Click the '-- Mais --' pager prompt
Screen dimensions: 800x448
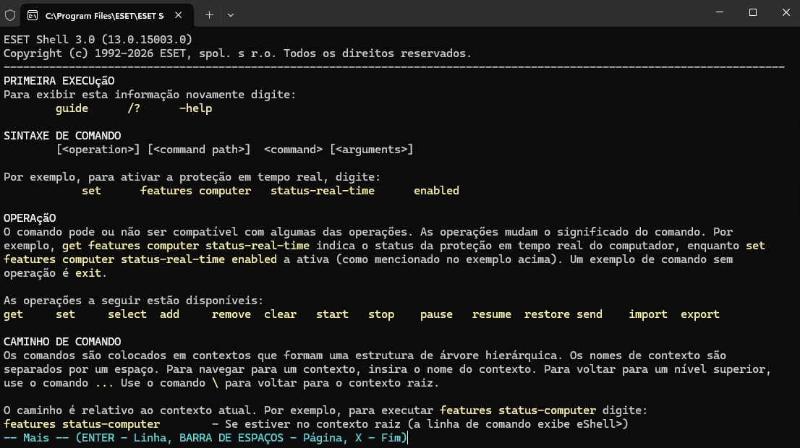click(36, 439)
